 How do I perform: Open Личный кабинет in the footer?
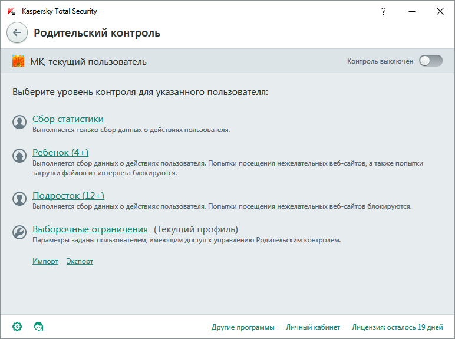point(313,327)
